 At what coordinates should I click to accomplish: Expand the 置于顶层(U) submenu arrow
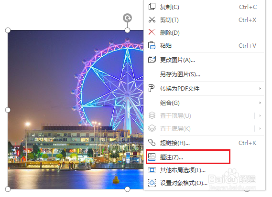pyautogui.click(x=260, y=115)
